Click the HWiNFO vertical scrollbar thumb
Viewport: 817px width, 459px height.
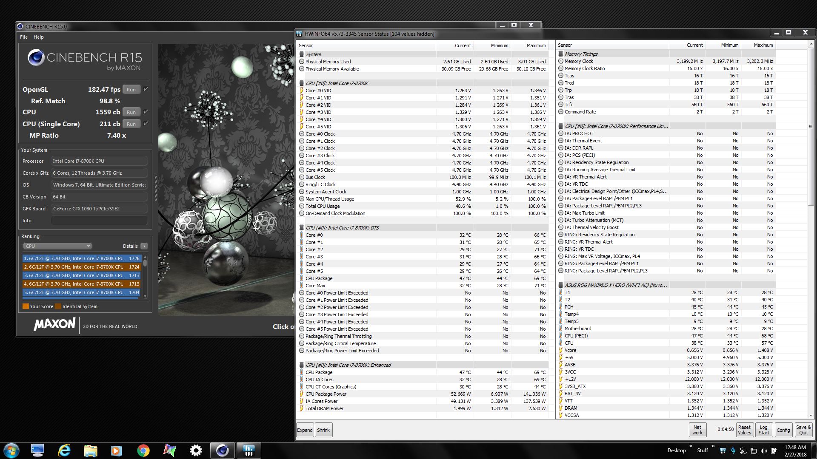click(811, 127)
